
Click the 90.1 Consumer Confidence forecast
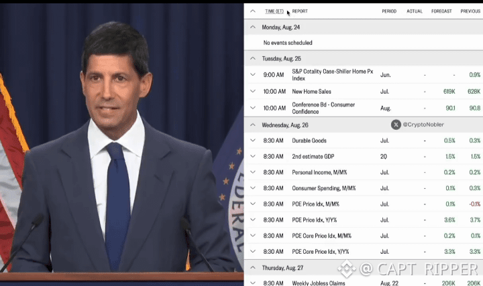(x=450, y=108)
